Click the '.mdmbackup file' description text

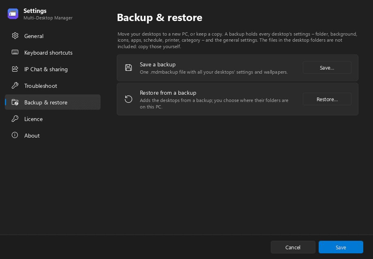(x=214, y=72)
